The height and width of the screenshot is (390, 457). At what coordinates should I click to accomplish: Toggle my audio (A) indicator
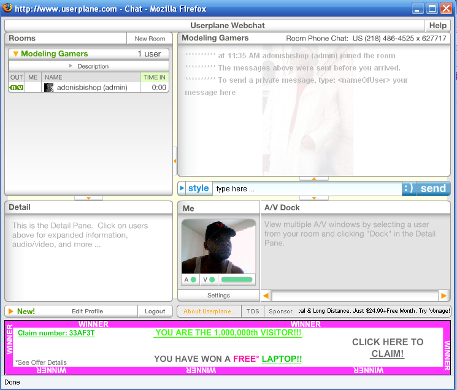(190, 280)
